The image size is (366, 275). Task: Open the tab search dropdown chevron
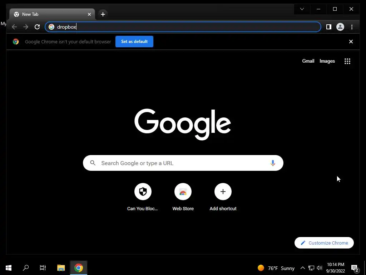click(x=302, y=9)
